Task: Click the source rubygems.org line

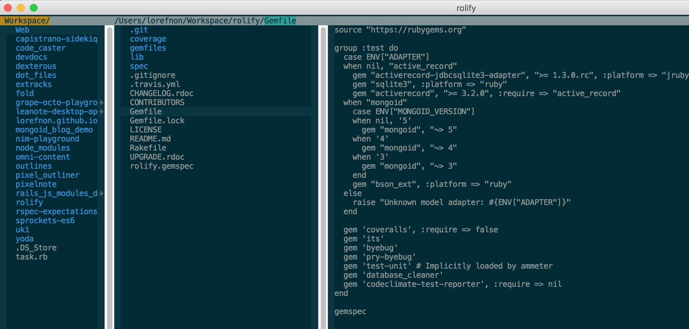Action: tap(400, 30)
